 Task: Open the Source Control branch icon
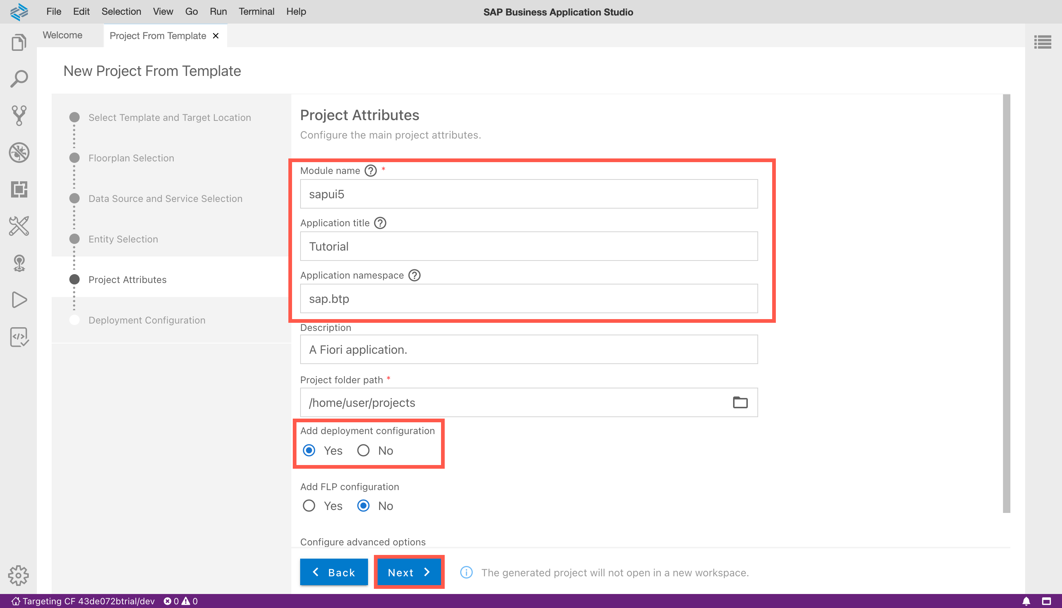(19, 115)
